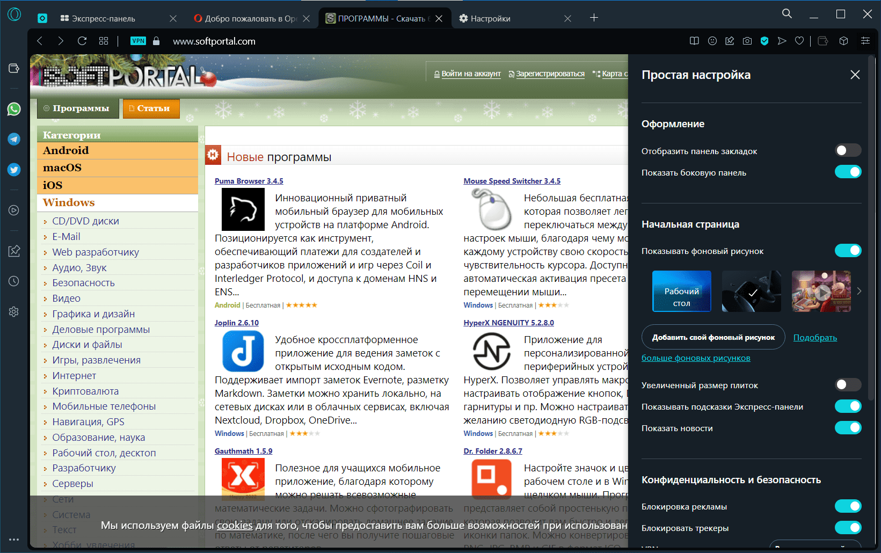Reload the current page
Viewport: 881px width, 553px height.
(82, 41)
